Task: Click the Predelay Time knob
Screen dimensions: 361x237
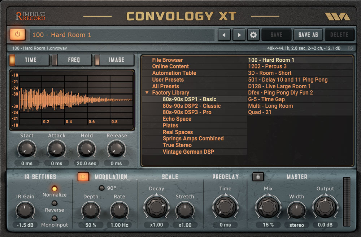Action: click(x=225, y=207)
